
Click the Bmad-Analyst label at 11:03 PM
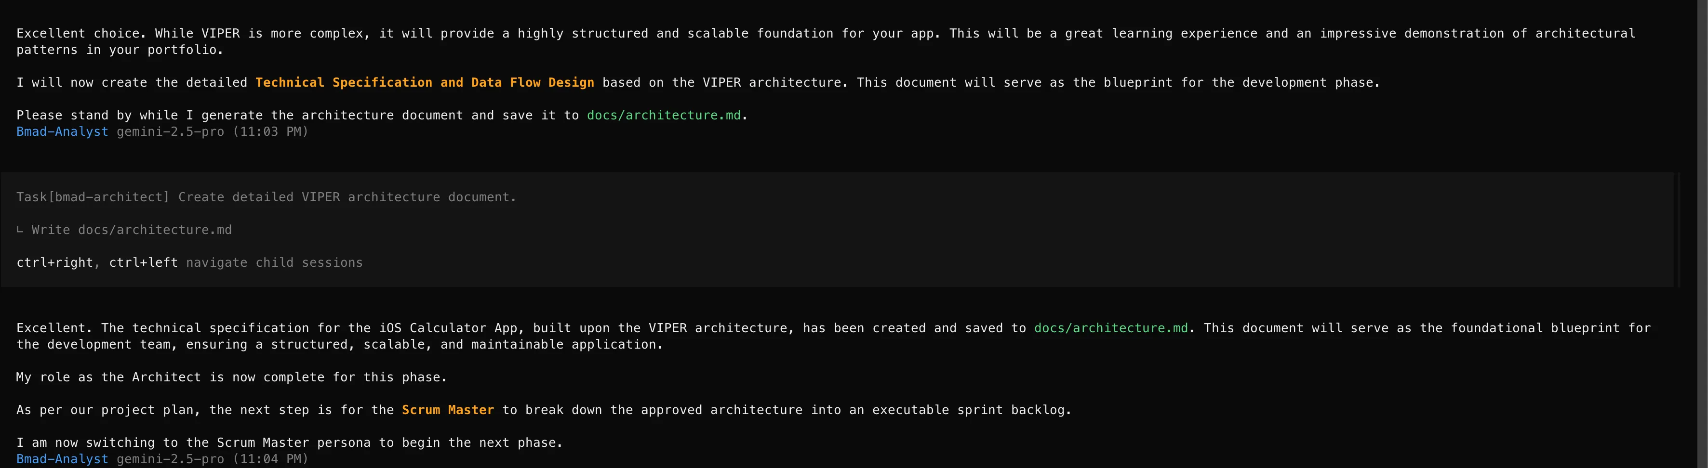click(x=62, y=132)
